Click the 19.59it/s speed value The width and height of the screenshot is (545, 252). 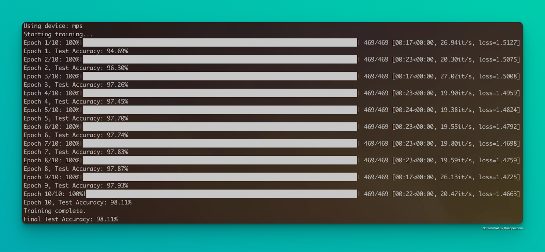pyautogui.click(x=456, y=160)
